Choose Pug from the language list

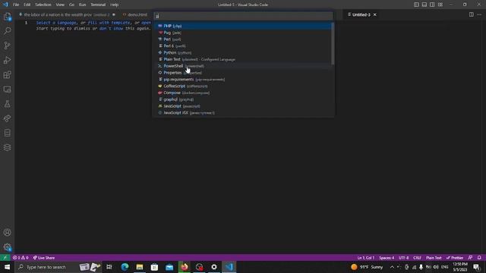tap(243, 33)
